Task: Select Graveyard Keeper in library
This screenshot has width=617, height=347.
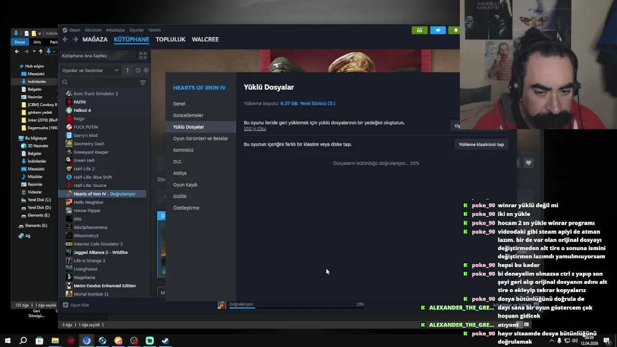Action: click(x=102, y=152)
